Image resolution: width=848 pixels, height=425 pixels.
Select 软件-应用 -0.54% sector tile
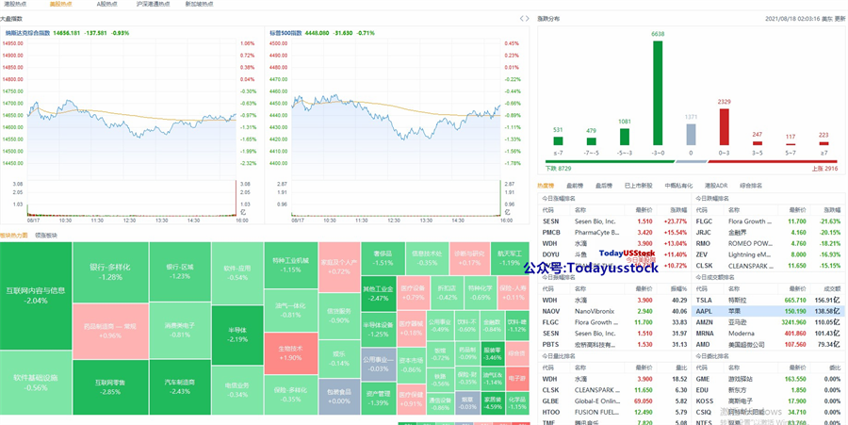coord(237,273)
